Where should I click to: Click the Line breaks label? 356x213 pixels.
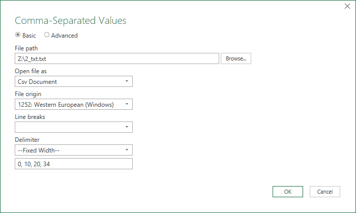pos(29,117)
